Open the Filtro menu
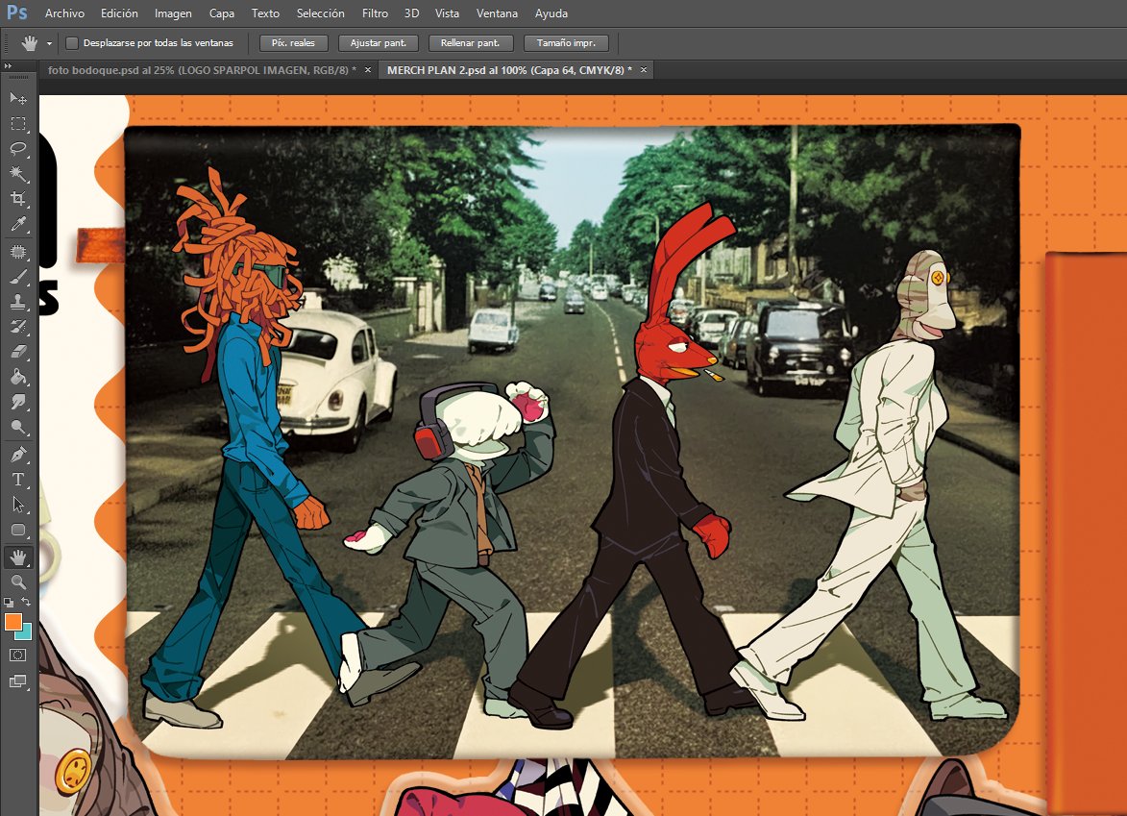1127x816 pixels. (x=376, y=12)
